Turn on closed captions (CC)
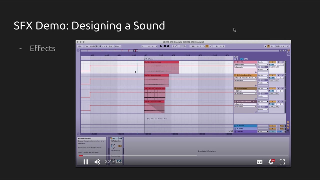The width and height of the screenshot is (320, 180). (259, 162)
